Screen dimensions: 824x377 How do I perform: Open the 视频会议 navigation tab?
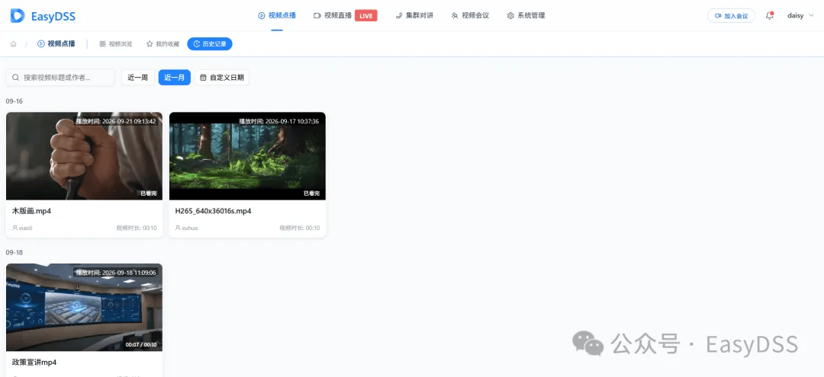click(470, 16)
